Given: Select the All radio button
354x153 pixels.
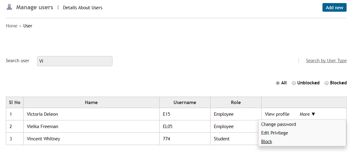Looking at the screenshot, I should pyautogui.click(x=278, y=83).
